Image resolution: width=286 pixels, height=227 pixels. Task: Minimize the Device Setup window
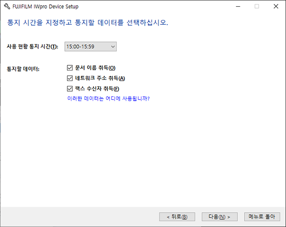[238, 6]
